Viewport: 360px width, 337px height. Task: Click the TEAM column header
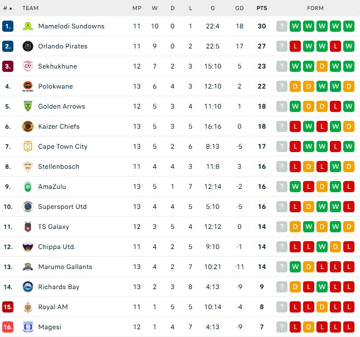[x=31, y=8]
